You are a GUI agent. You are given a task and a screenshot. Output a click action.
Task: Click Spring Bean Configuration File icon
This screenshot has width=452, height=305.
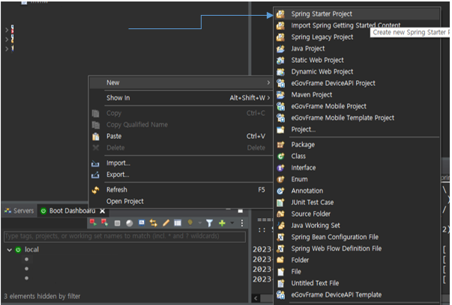click(280, 237)
